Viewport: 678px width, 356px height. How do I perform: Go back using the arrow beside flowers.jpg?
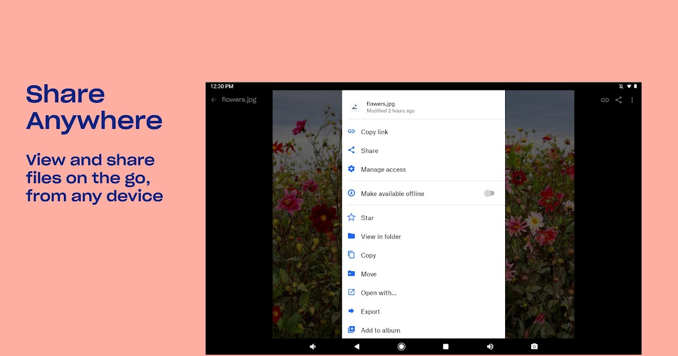point(214,100)
